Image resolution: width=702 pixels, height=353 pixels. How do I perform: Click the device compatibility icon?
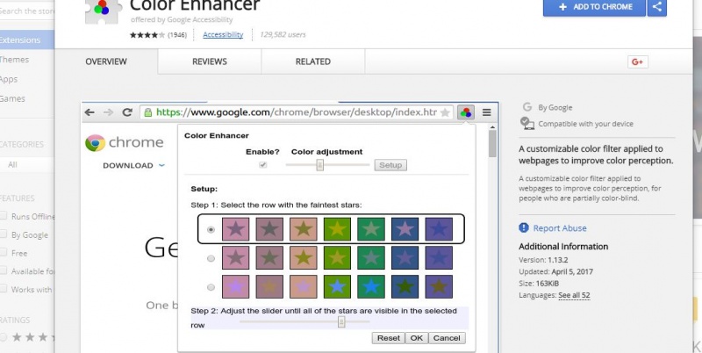click(x=527, y=123)
